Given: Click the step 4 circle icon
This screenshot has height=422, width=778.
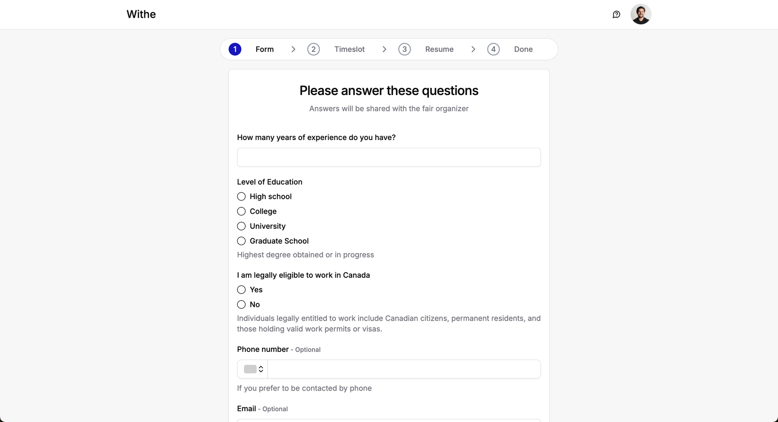Looking at the screenshot, I should click(x=494, y=49).
